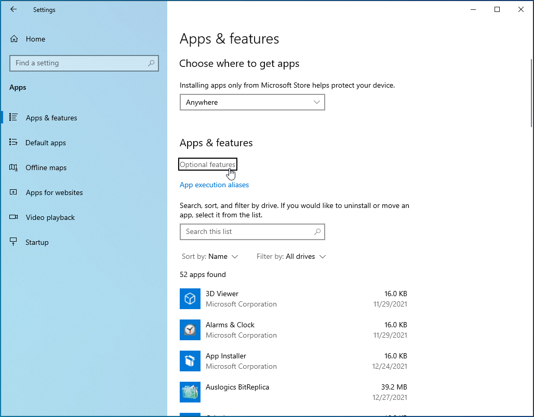Click the Find a setting search box
Screen dimensions: 534x417
[x=78, y=63]
